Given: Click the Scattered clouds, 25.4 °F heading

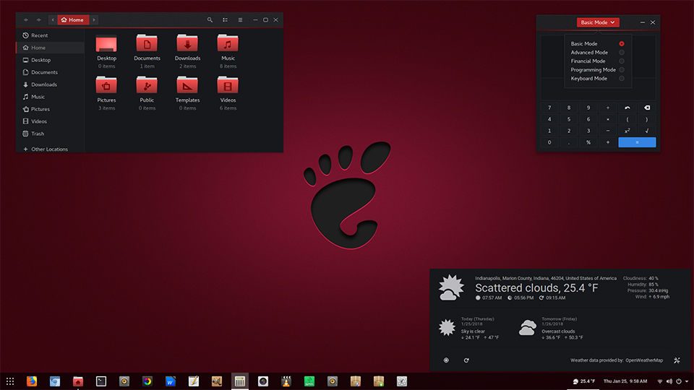Looking at the screenshot, I should pyautogui.click(x=536, y=288).
